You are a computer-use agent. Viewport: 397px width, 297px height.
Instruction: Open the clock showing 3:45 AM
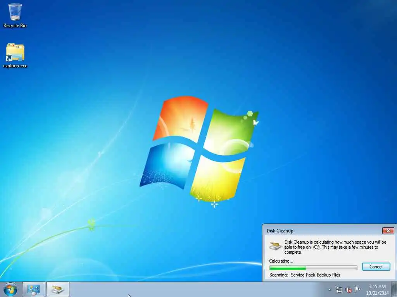pyautogui.click(x=377, y=287)
